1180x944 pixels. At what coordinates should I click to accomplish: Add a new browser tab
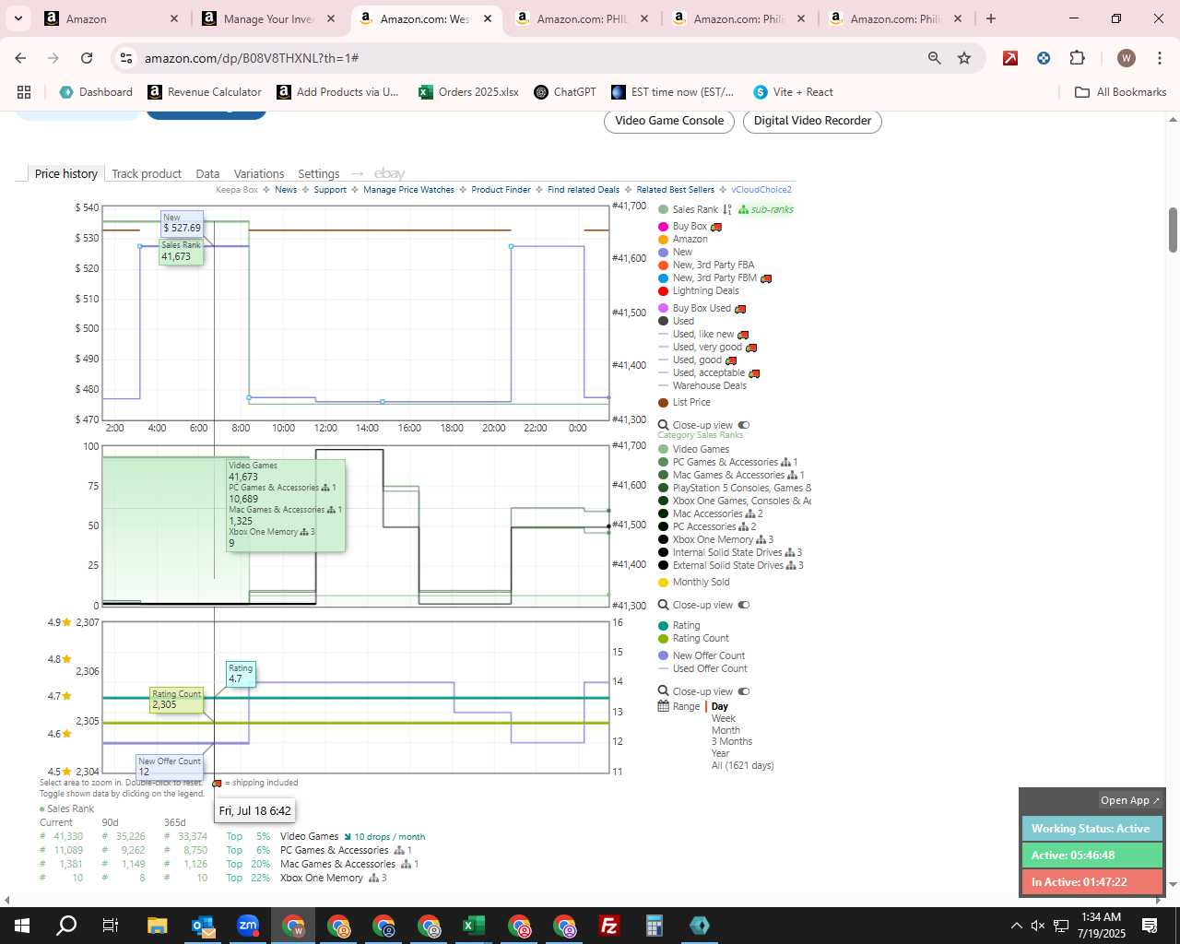(991, 18)
